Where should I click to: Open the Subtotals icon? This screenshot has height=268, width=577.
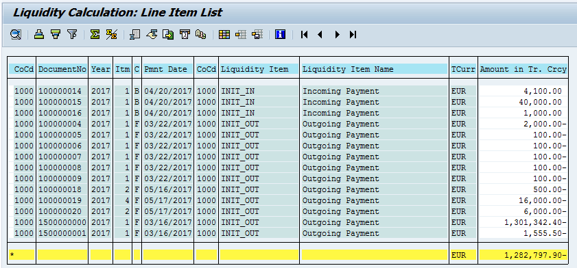pyautogui.click(x=112, y=35)
